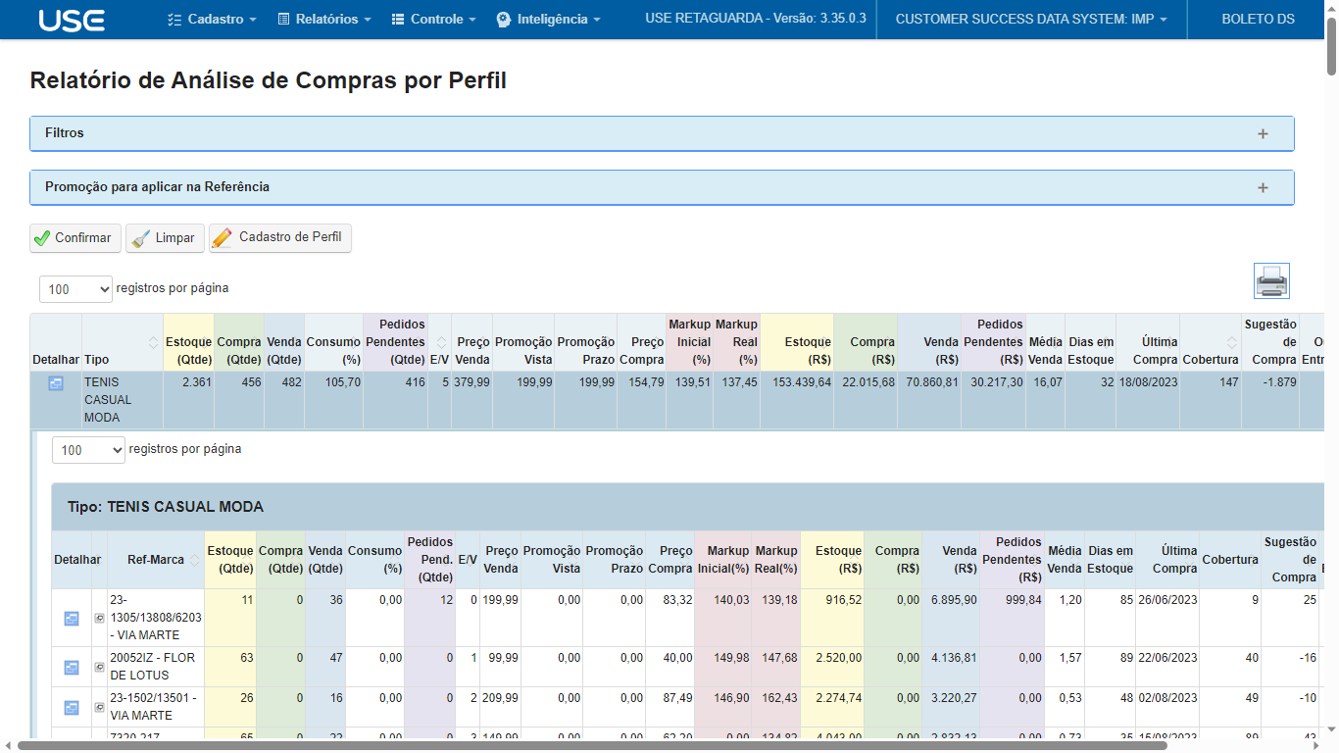
Task: Open detail icon for TENIS CASUAL MODA row
Action: (x=56, y=383)
